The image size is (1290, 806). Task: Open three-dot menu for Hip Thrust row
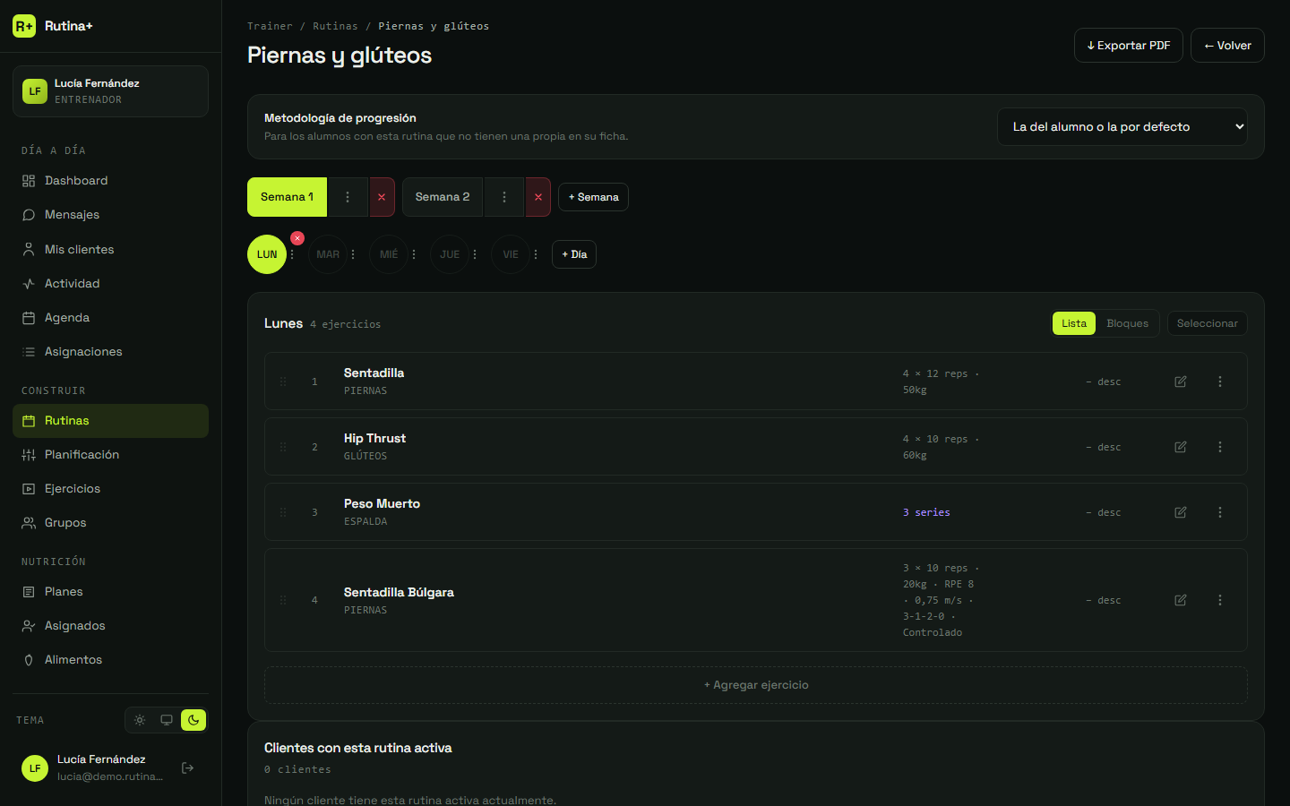click(1220, 447)
